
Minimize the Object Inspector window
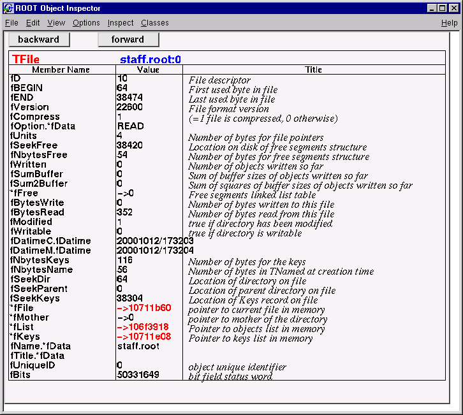click(x=431, y=8)
